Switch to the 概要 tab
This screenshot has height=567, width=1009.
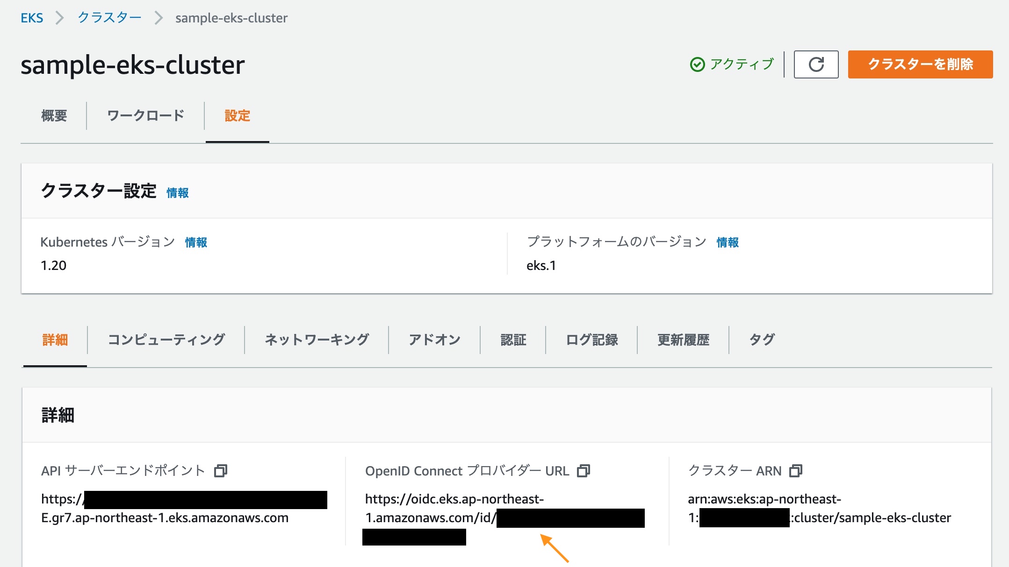(54, 116)
